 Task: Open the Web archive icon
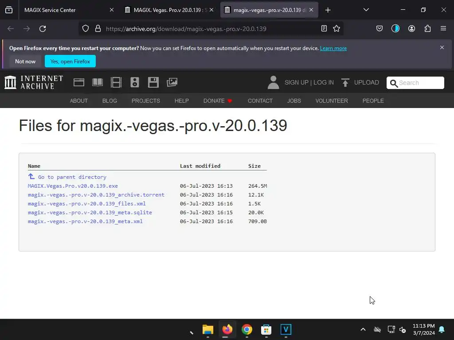(x=79, y=82)
